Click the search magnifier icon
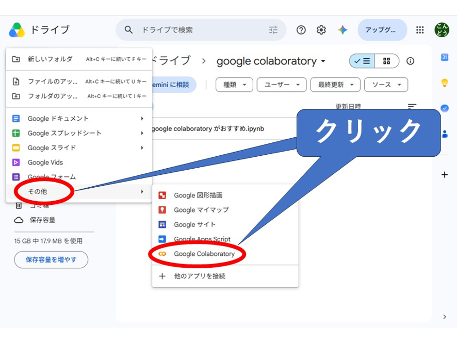The image size is (457, 343). [x=128, y=30]
